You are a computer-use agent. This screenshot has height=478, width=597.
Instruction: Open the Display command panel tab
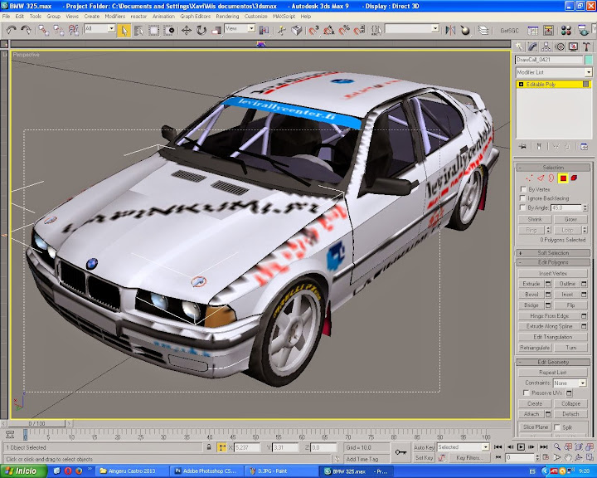pos(573,46)
